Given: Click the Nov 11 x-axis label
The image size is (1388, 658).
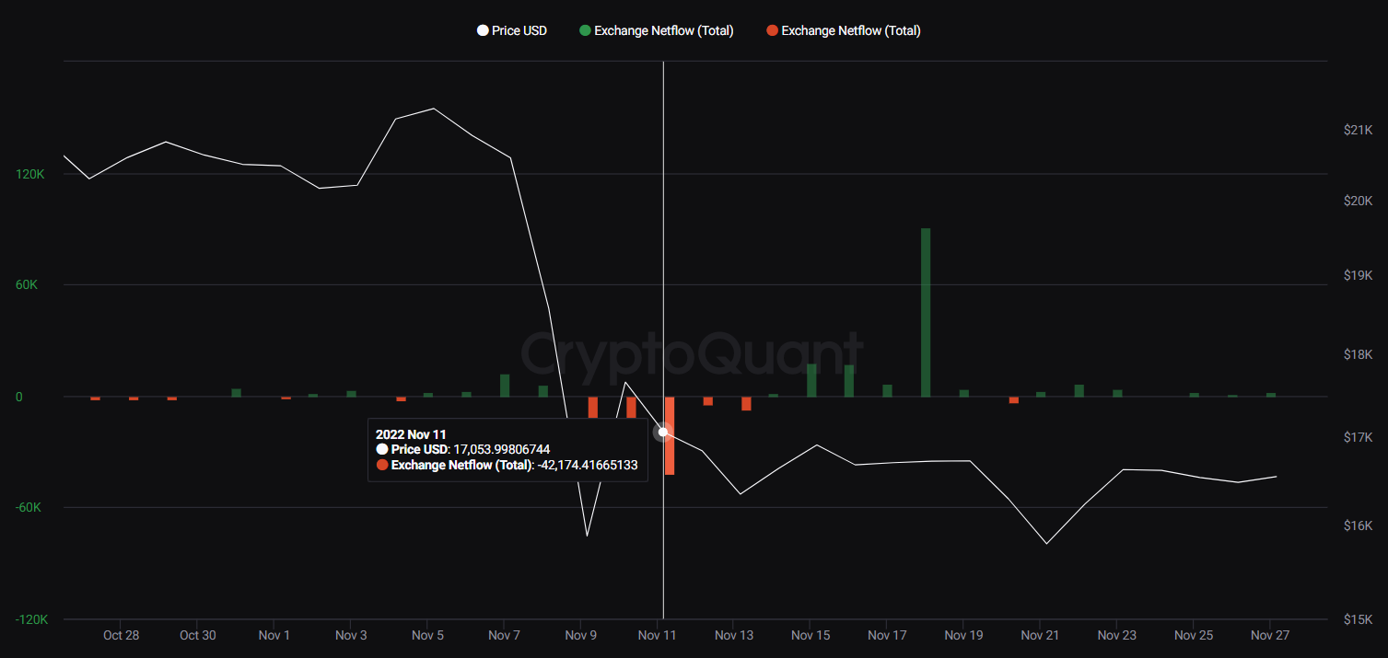Looking at the screenshot, I should 658,635.
